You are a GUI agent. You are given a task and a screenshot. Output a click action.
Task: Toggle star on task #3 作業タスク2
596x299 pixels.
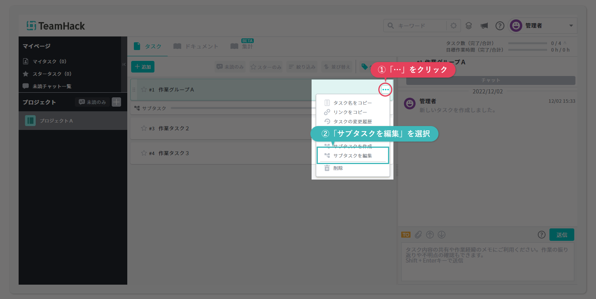144,128
